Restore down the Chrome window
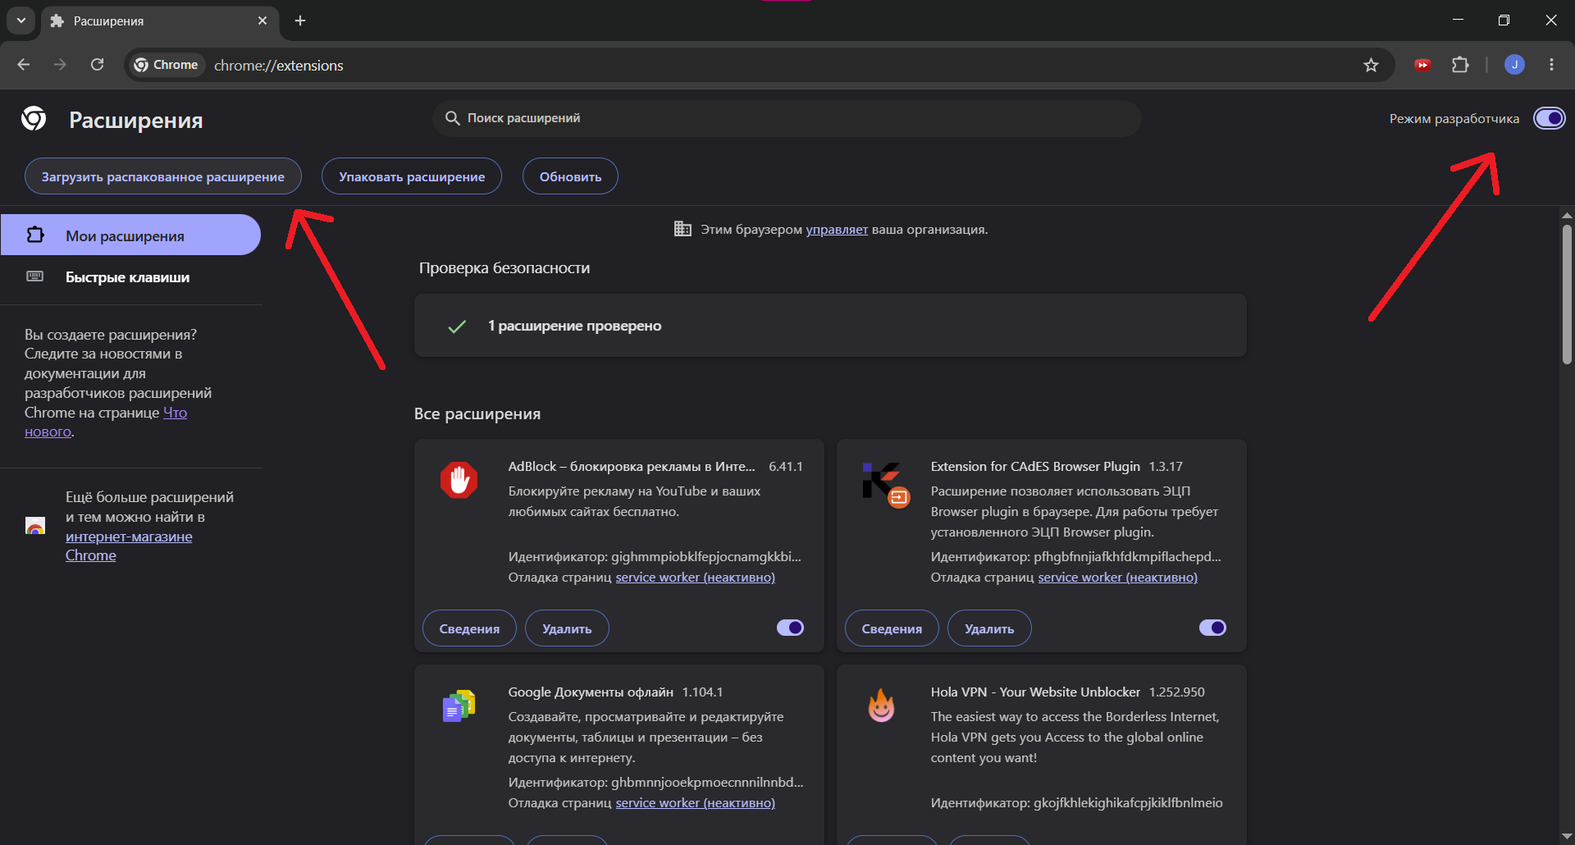The height and width of the screenshot is (845, 1575). pyautogui.click(x=1504, y=21)
